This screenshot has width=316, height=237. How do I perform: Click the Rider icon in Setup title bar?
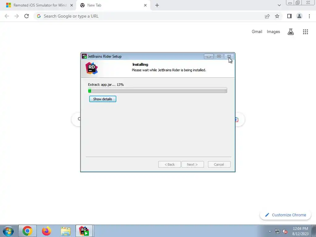click(84, 56)
